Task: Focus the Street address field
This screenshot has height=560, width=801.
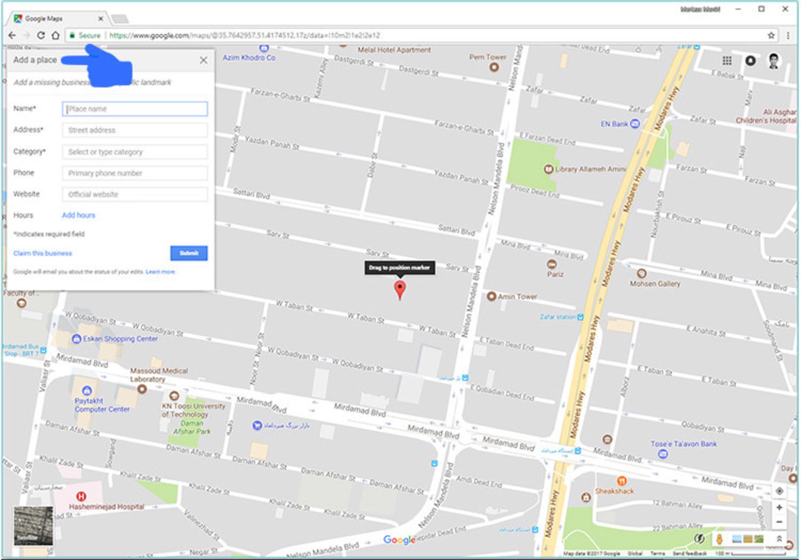Action: pyautogui.click(x=135, y=130)
